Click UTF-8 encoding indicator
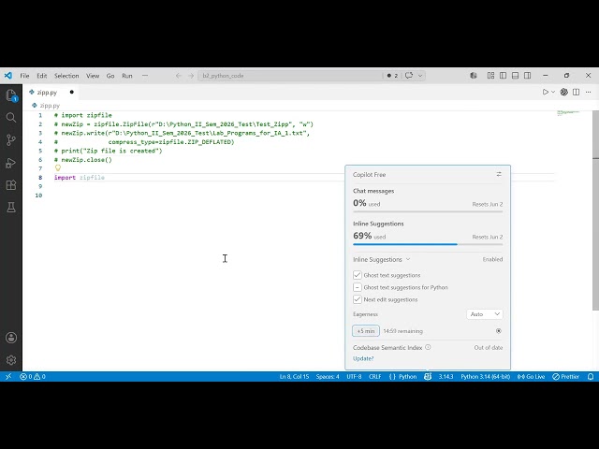599x449 pixels. [354, 376]
